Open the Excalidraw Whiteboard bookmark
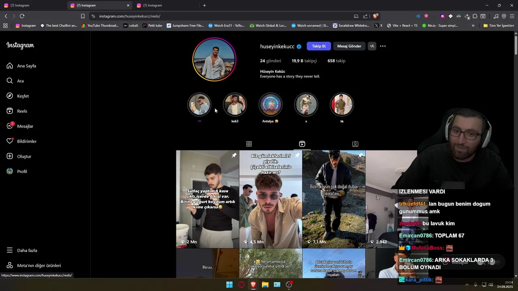 [x=351, y=25]
